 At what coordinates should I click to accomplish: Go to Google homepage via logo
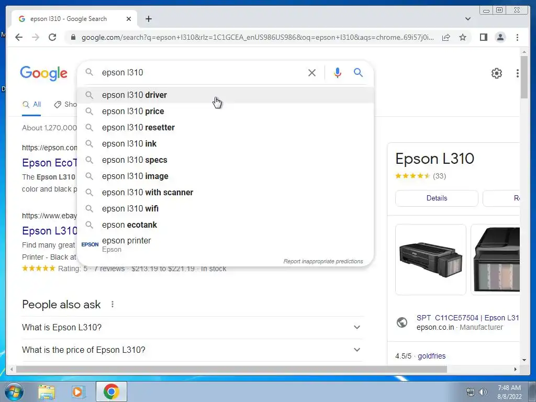44,73
